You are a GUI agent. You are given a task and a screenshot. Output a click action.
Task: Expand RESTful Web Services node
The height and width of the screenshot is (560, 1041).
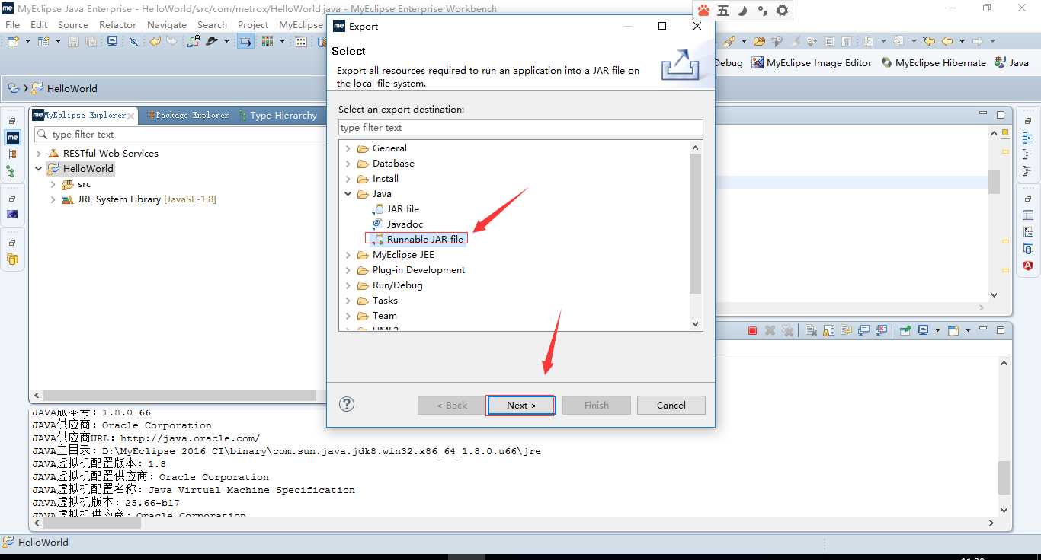[39, 154]
